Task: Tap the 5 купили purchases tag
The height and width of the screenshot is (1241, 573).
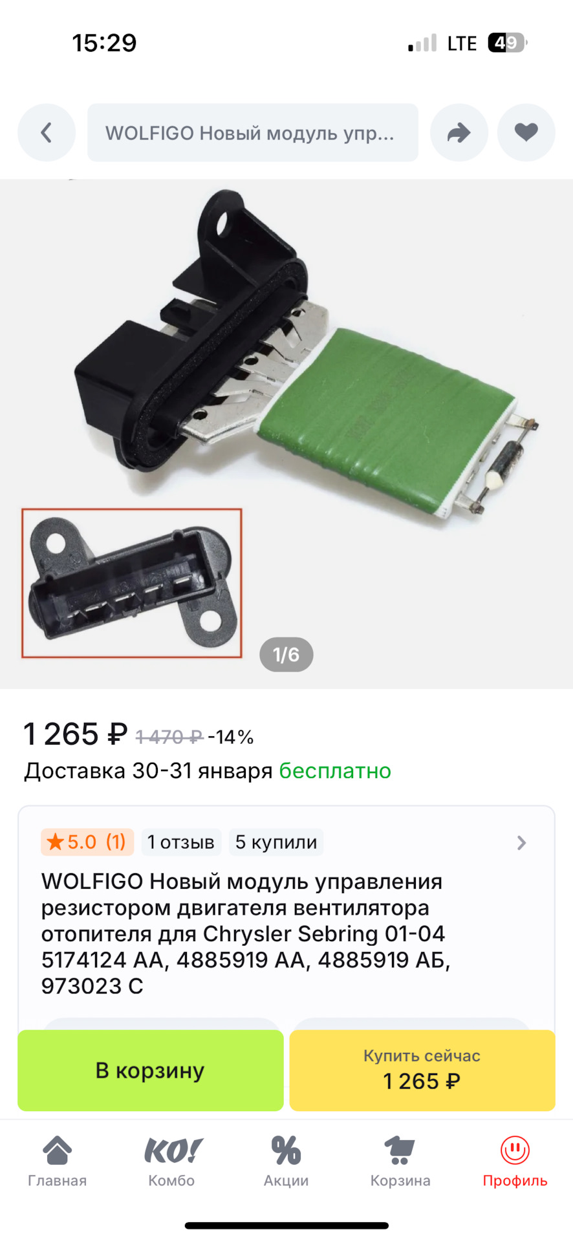Action: pyautogui.click(x=276, y=842)
